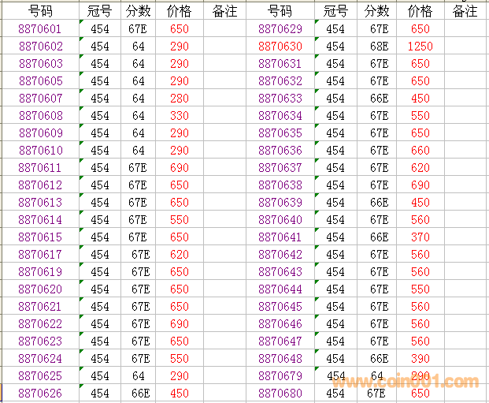Screen dimensions: 489x403
Task: Click the price cell showing 1250
Action: coord(420,47)
